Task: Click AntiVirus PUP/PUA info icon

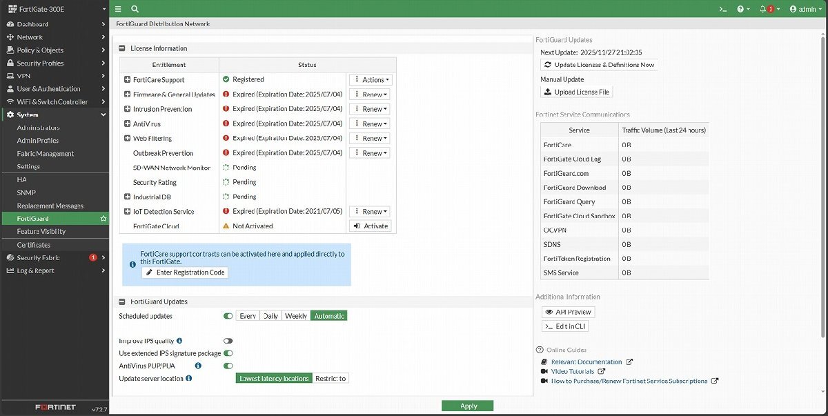Action: click(198, 366)
